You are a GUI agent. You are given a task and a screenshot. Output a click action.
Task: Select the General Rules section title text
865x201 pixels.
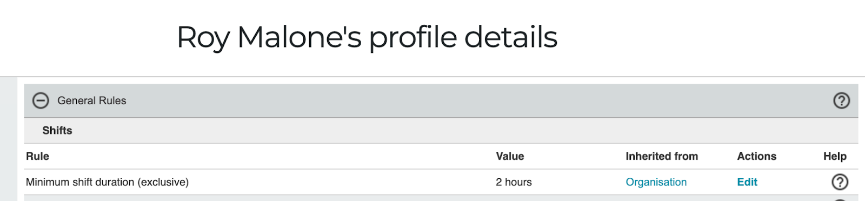(x=91, y=100)
